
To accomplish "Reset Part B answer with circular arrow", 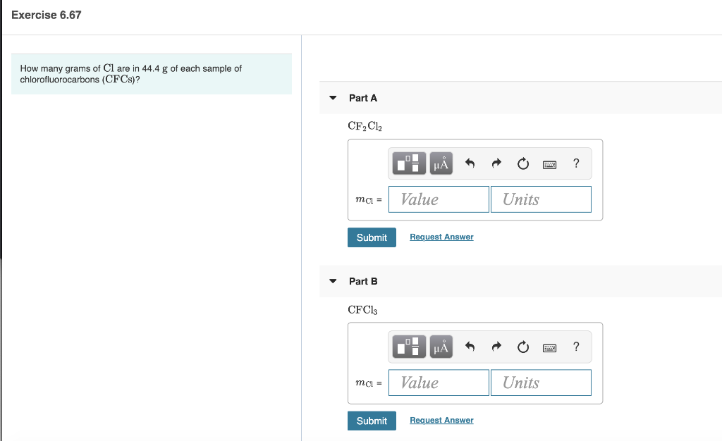I will tap(523, 347).
